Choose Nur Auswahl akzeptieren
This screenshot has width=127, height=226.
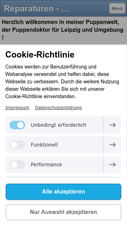64,212
